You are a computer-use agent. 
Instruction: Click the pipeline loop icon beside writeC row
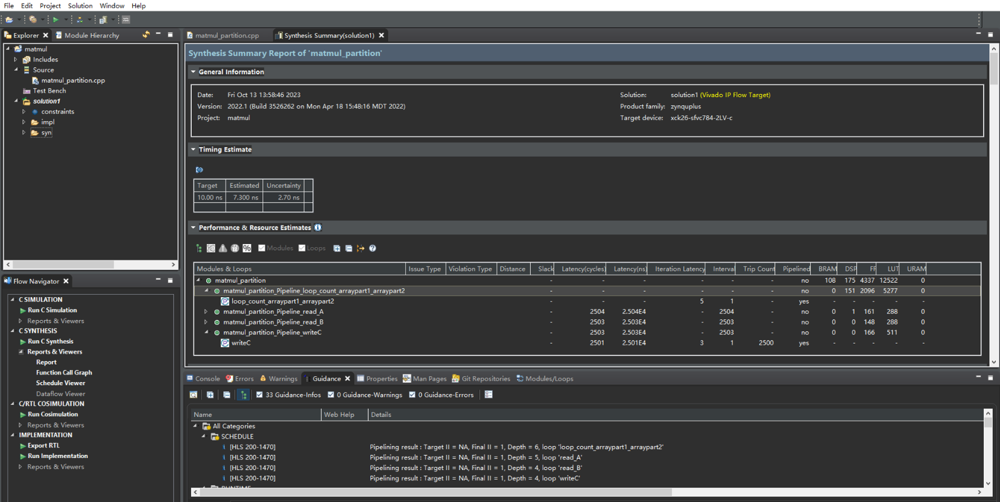coord(225,343)
